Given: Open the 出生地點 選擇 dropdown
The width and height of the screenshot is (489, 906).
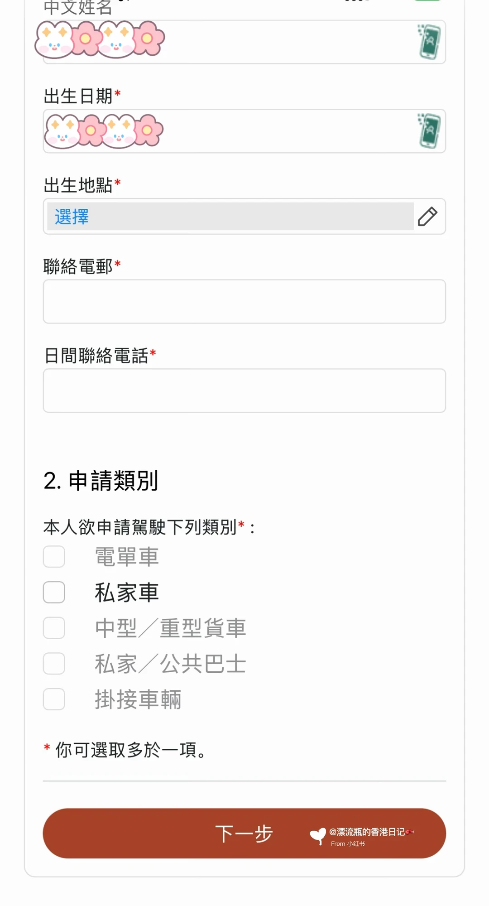Looking at the screenshot, I should (230, 217).
